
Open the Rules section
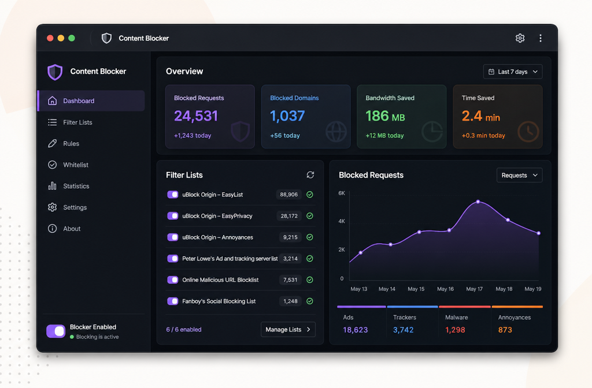point(91,143)
